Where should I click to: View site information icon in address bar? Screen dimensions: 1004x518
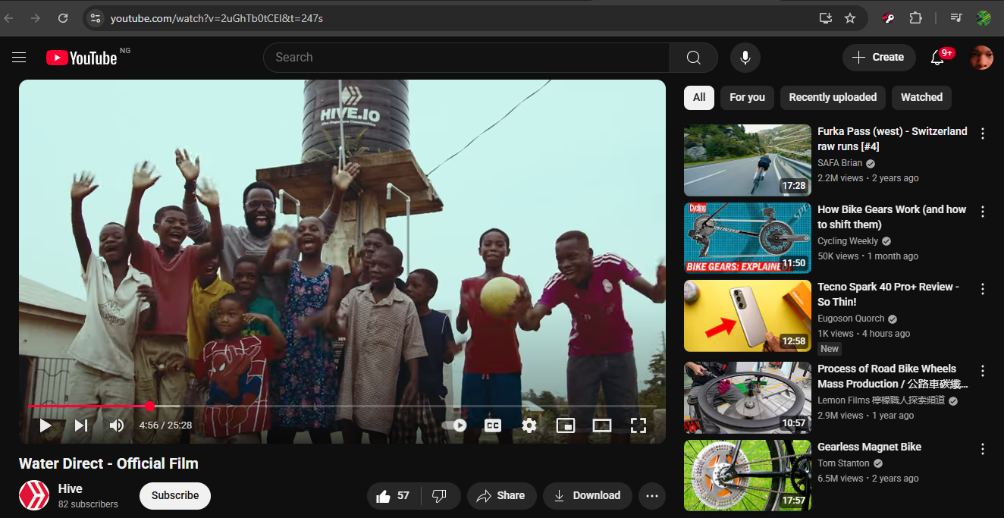coord(95,18)
